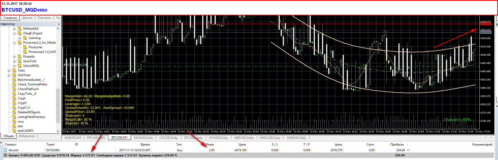498x160 pixels.
Task: Click the Crypt script icon
Action: 14,98
